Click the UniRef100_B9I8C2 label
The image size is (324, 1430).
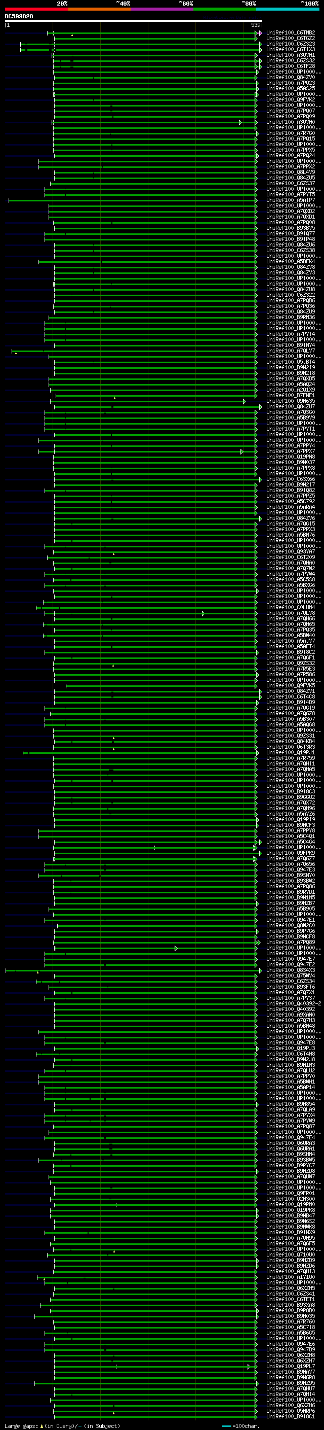pos(291,652)
